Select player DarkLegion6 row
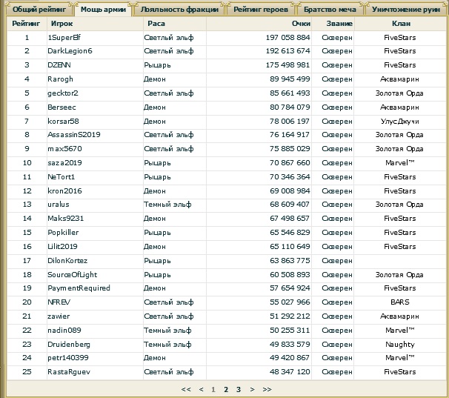The image size is (449, 398). [x=70, y=51]
